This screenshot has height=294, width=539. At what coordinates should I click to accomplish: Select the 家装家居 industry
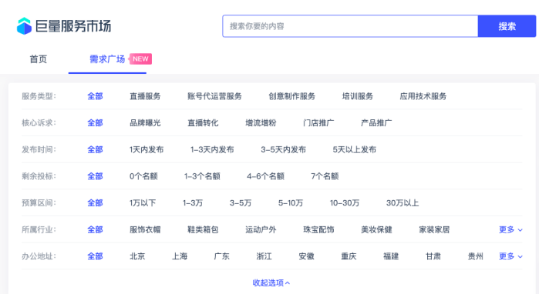pyautogui.click(x=434, y=229)
